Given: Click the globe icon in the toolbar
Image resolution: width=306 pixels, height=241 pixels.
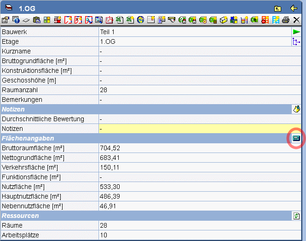Looking at the screenshot, I should [x=140, y=20].
